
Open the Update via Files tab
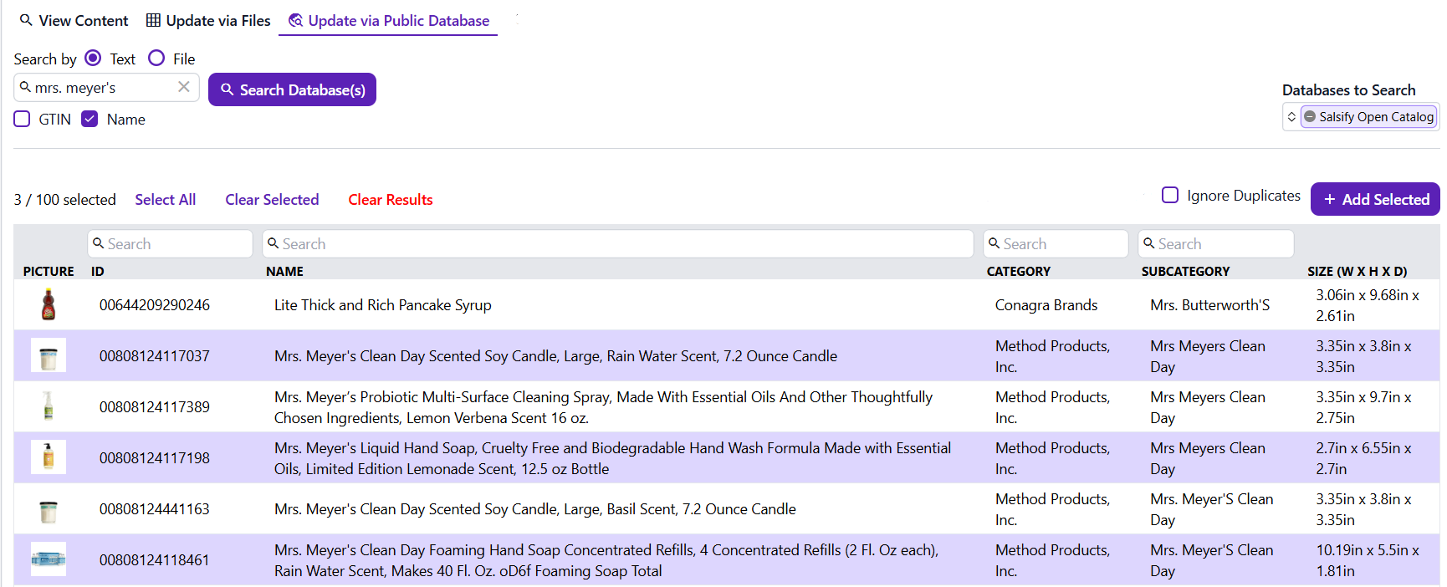[208, 21]
